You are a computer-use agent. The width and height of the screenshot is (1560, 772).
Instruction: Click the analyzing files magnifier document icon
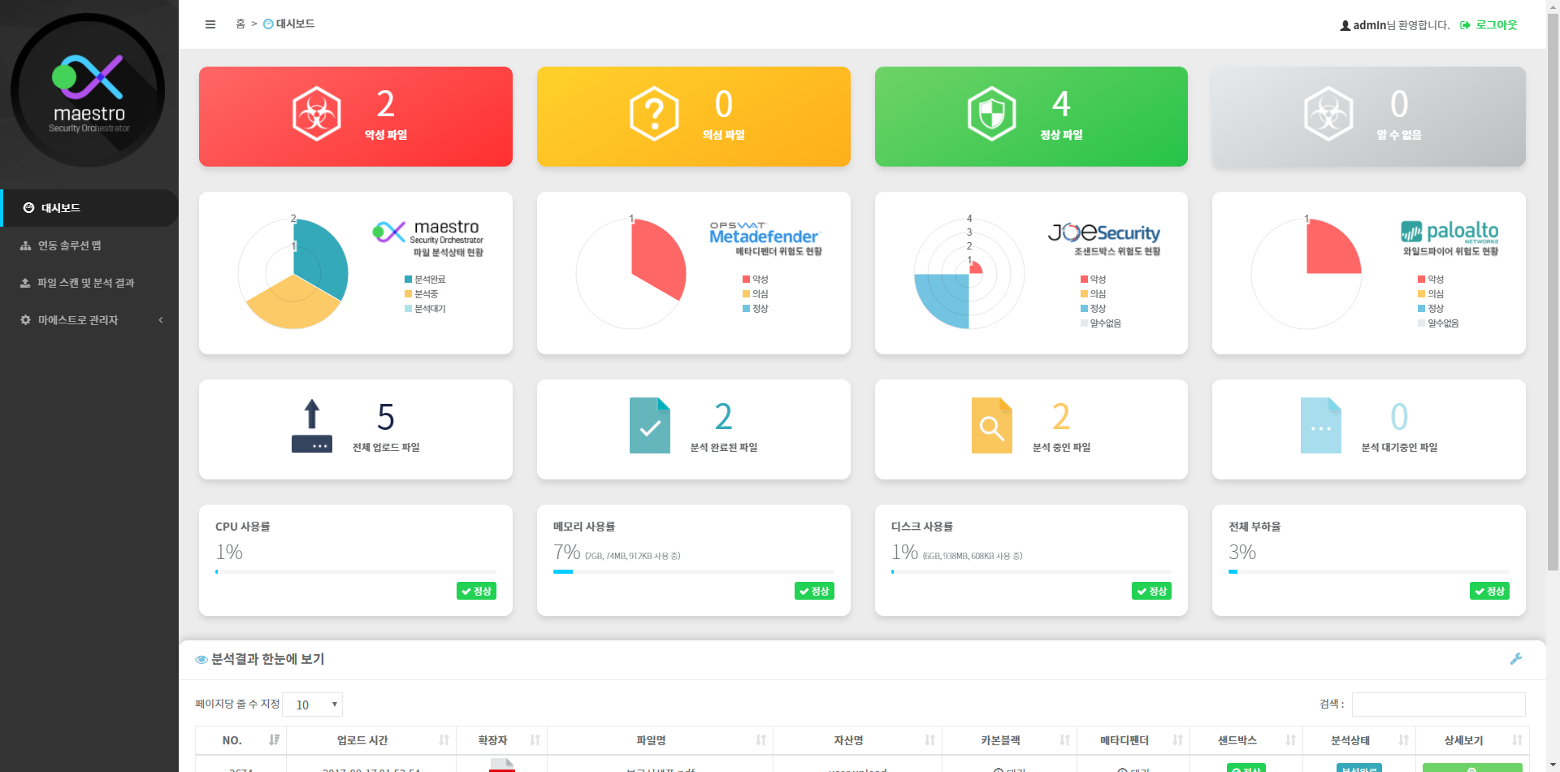[x=991, y=426]
